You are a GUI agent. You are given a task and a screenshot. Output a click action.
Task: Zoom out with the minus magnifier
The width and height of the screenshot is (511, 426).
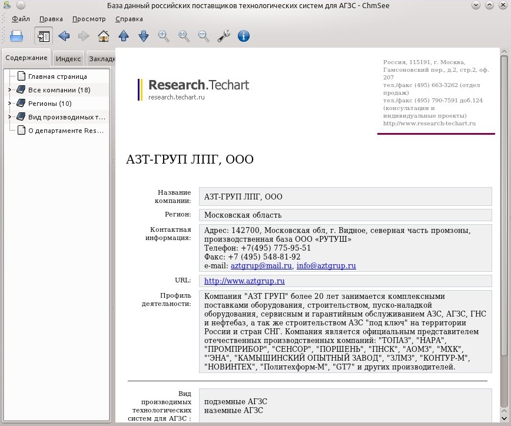pos(204,36)
